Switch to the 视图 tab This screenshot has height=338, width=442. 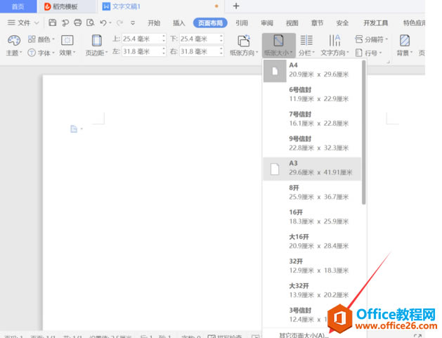coord(292,23)
